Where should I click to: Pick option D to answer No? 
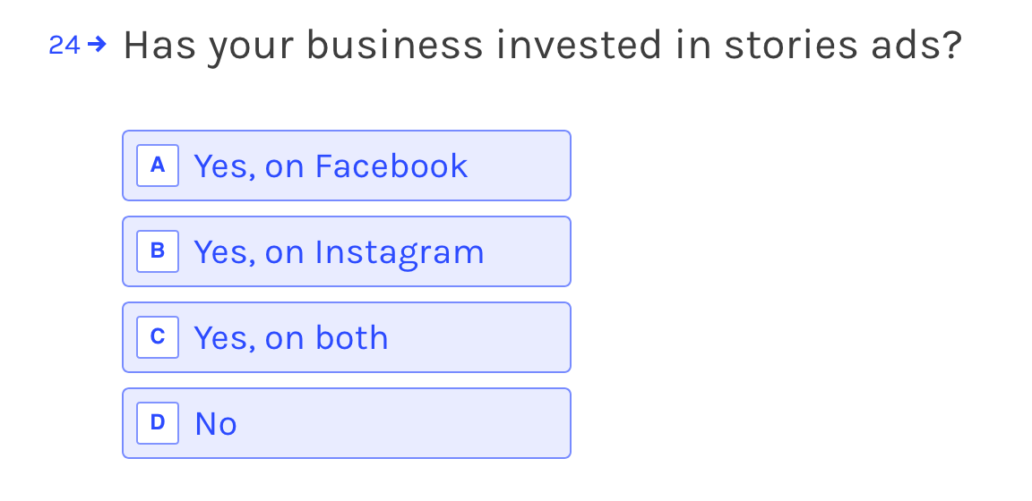click(346, 423)
